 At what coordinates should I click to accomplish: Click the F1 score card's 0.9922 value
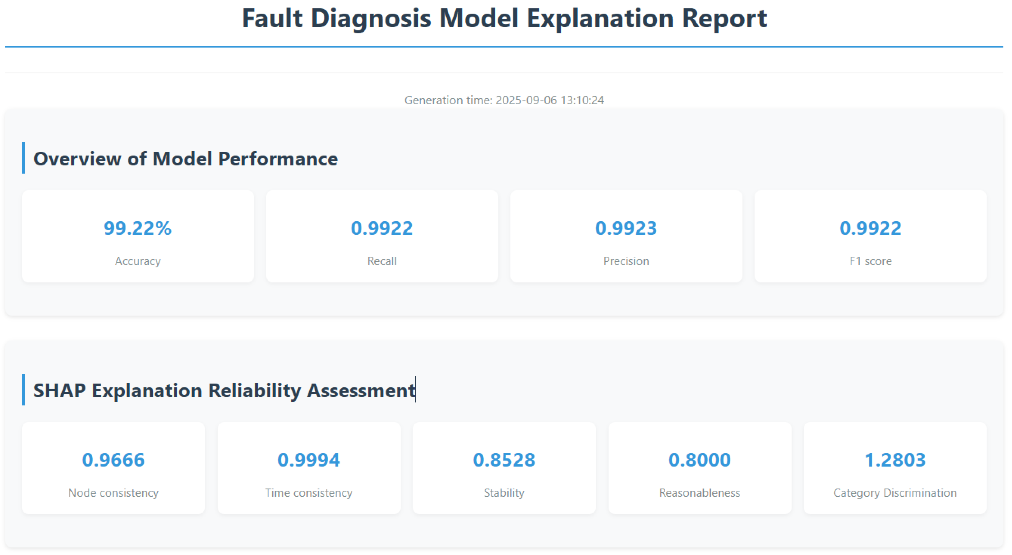870,228
